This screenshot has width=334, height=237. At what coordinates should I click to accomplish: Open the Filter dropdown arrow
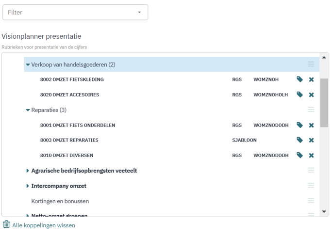139,13
